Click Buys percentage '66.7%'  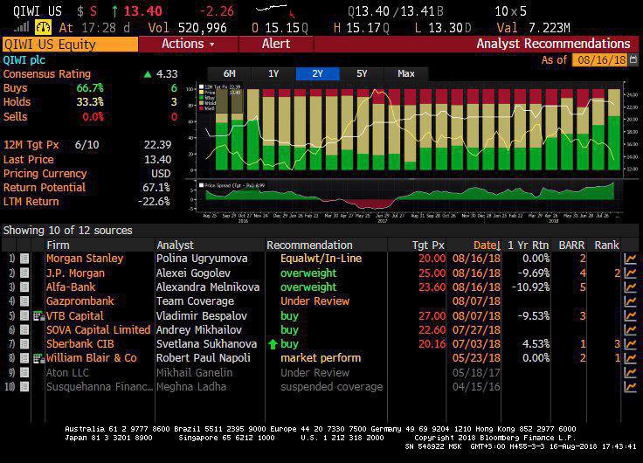tap(90, 88)
